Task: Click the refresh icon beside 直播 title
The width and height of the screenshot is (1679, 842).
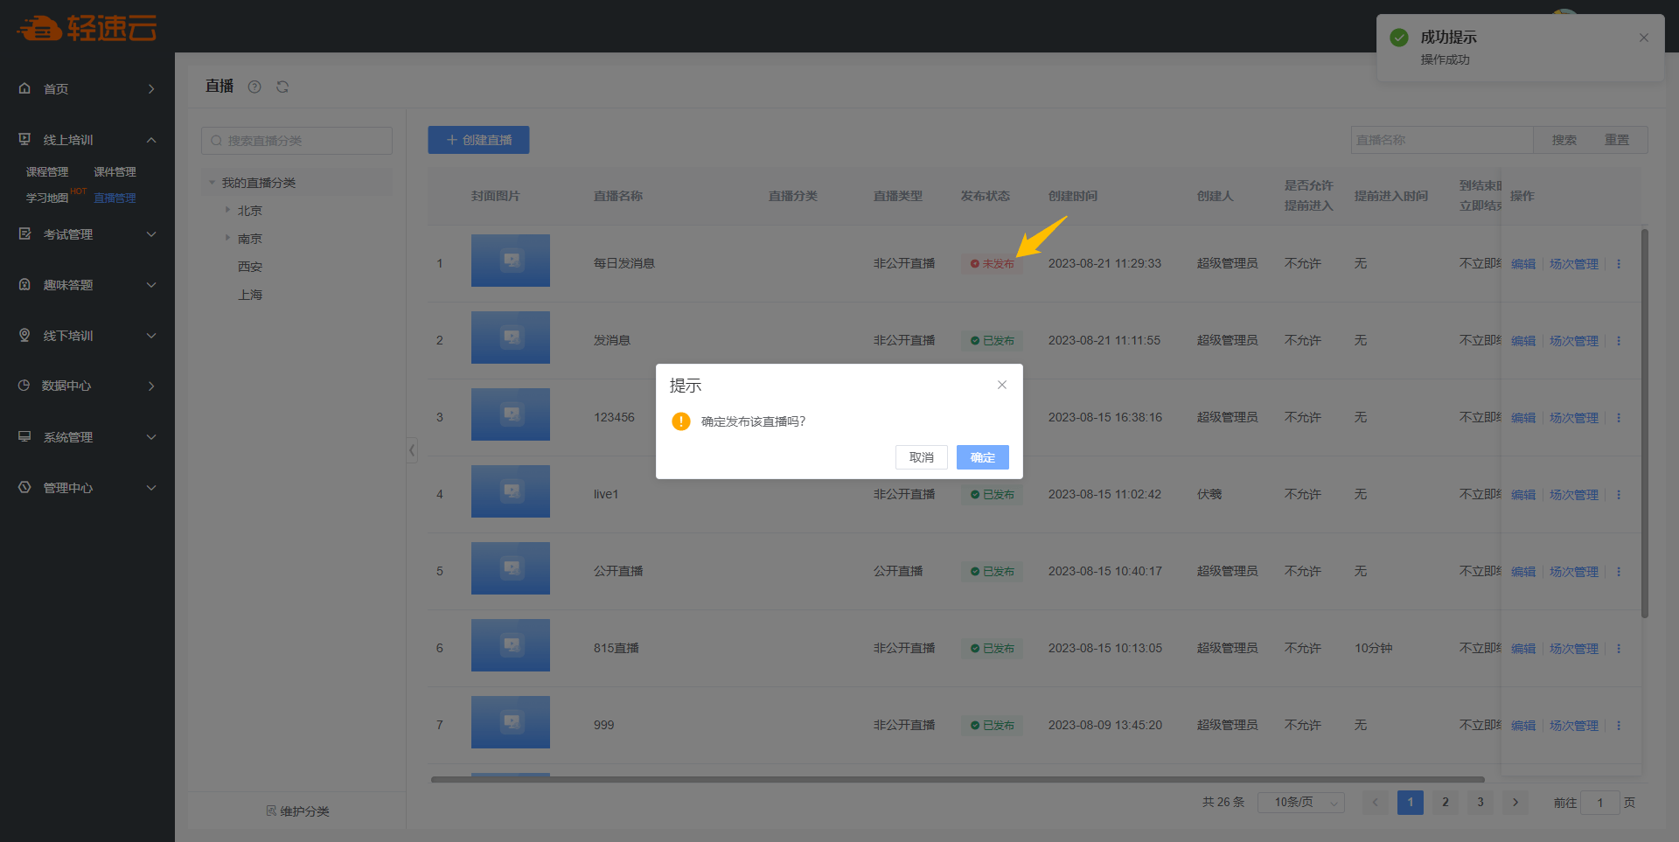Action: pos(282,87)
